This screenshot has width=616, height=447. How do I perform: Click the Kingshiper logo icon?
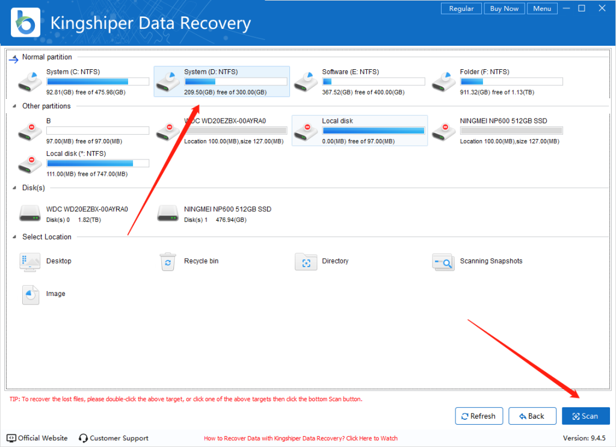pyautogui.click(x=25, y=22)
